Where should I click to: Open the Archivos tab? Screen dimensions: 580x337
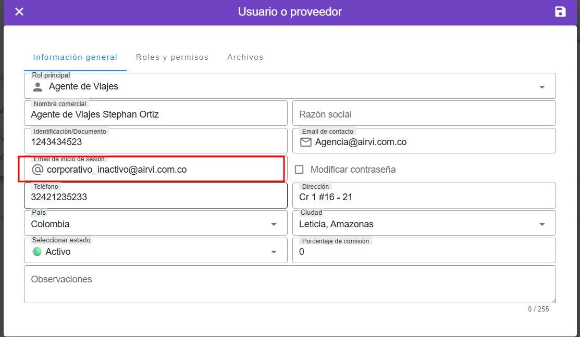click(245, 57)
